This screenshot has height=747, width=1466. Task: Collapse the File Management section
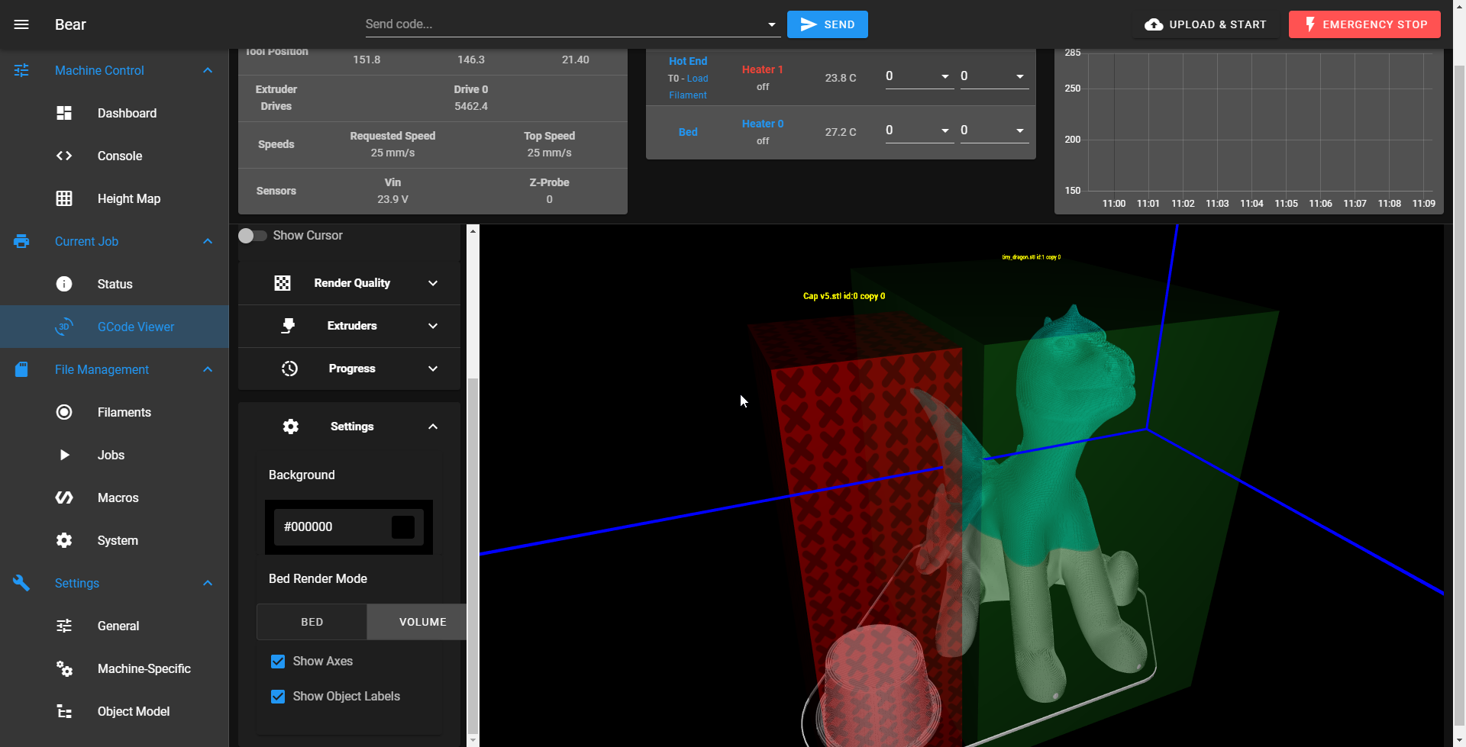[x=208, y=369]
